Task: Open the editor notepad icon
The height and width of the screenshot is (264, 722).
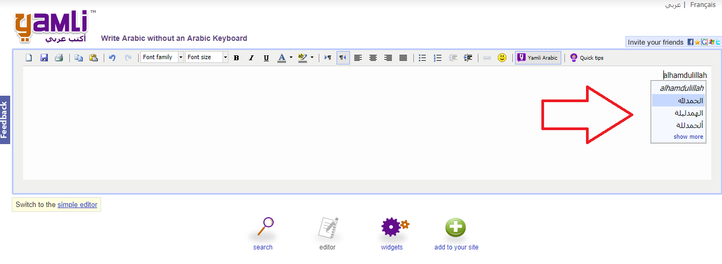Action: [328, 227]
